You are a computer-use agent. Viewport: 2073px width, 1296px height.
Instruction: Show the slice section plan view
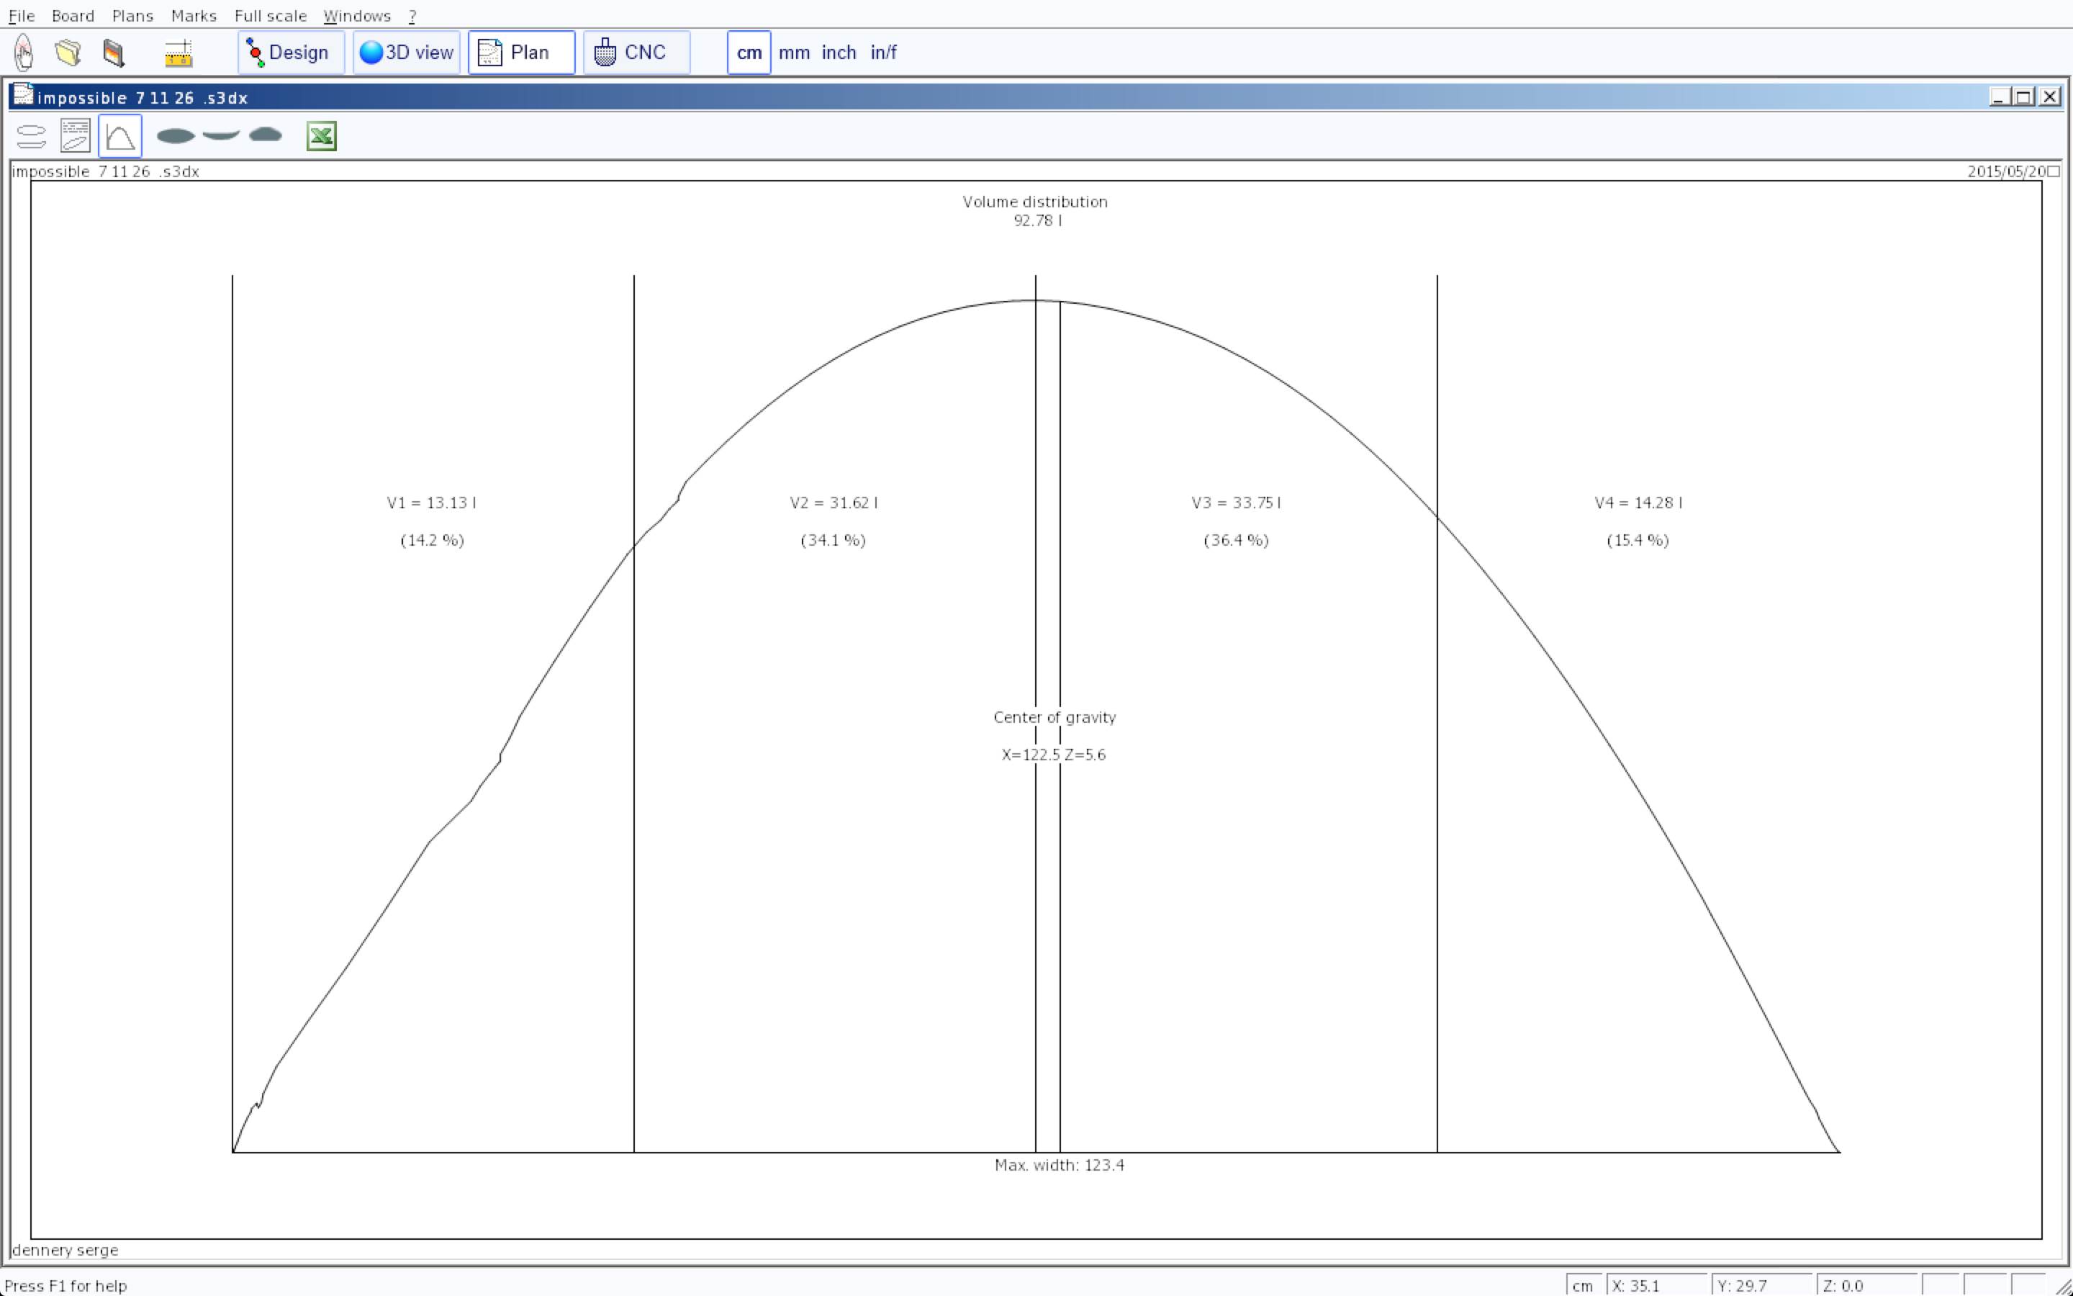(x=266, y=135)
